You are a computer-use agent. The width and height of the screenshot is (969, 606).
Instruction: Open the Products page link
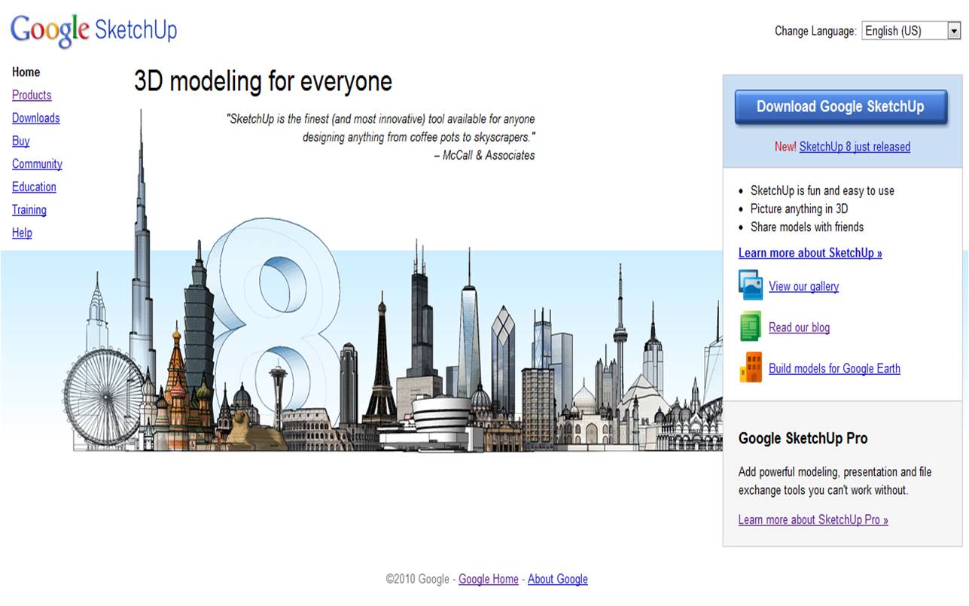pyautogui.click(x=32, y=95)
